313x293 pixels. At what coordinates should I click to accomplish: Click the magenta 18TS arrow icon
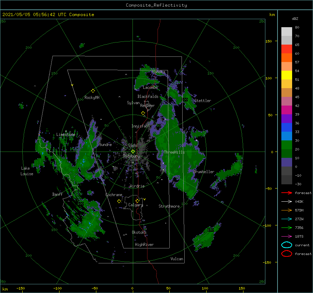[x=287, y=237]
